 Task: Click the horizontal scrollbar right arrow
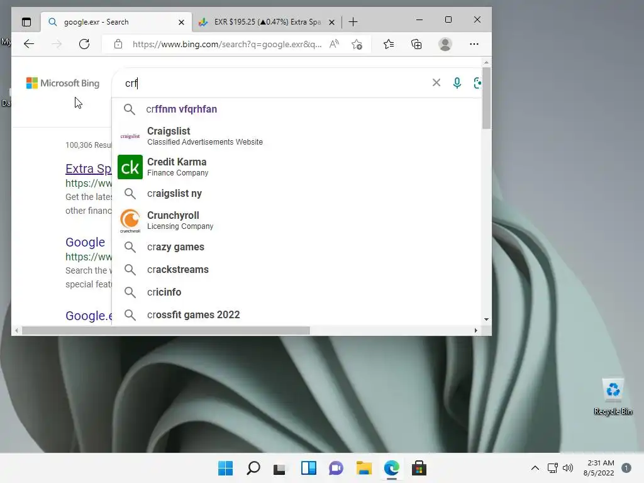coord(475,330)
